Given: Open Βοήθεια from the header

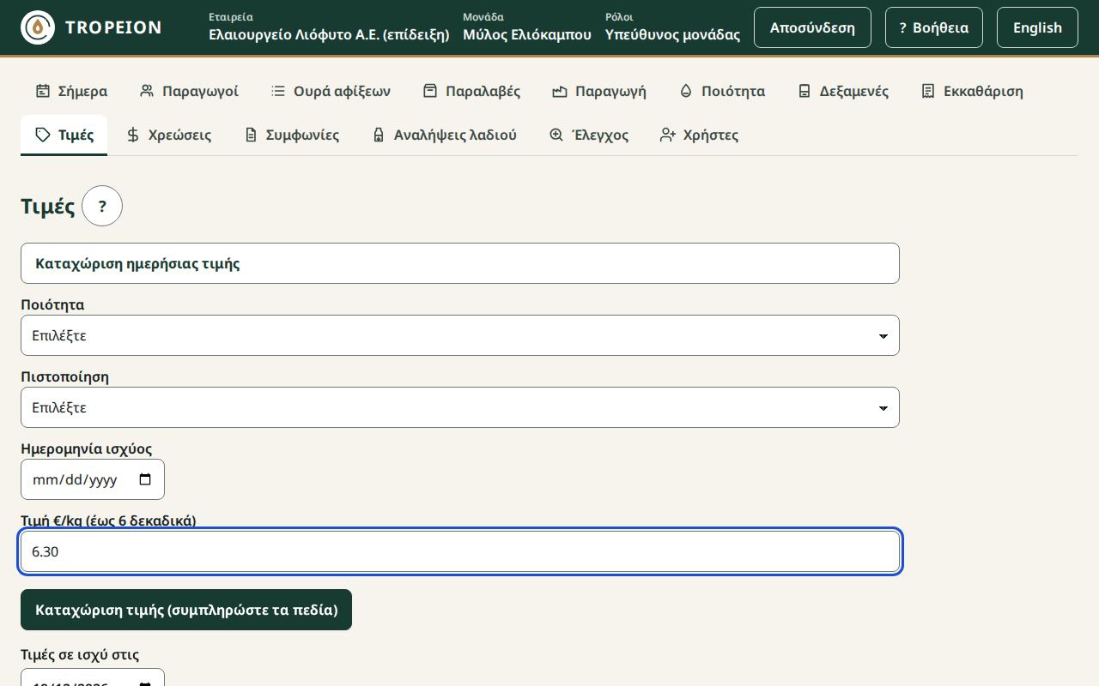Looking at the screenshot, I should (x=934, y=27).
